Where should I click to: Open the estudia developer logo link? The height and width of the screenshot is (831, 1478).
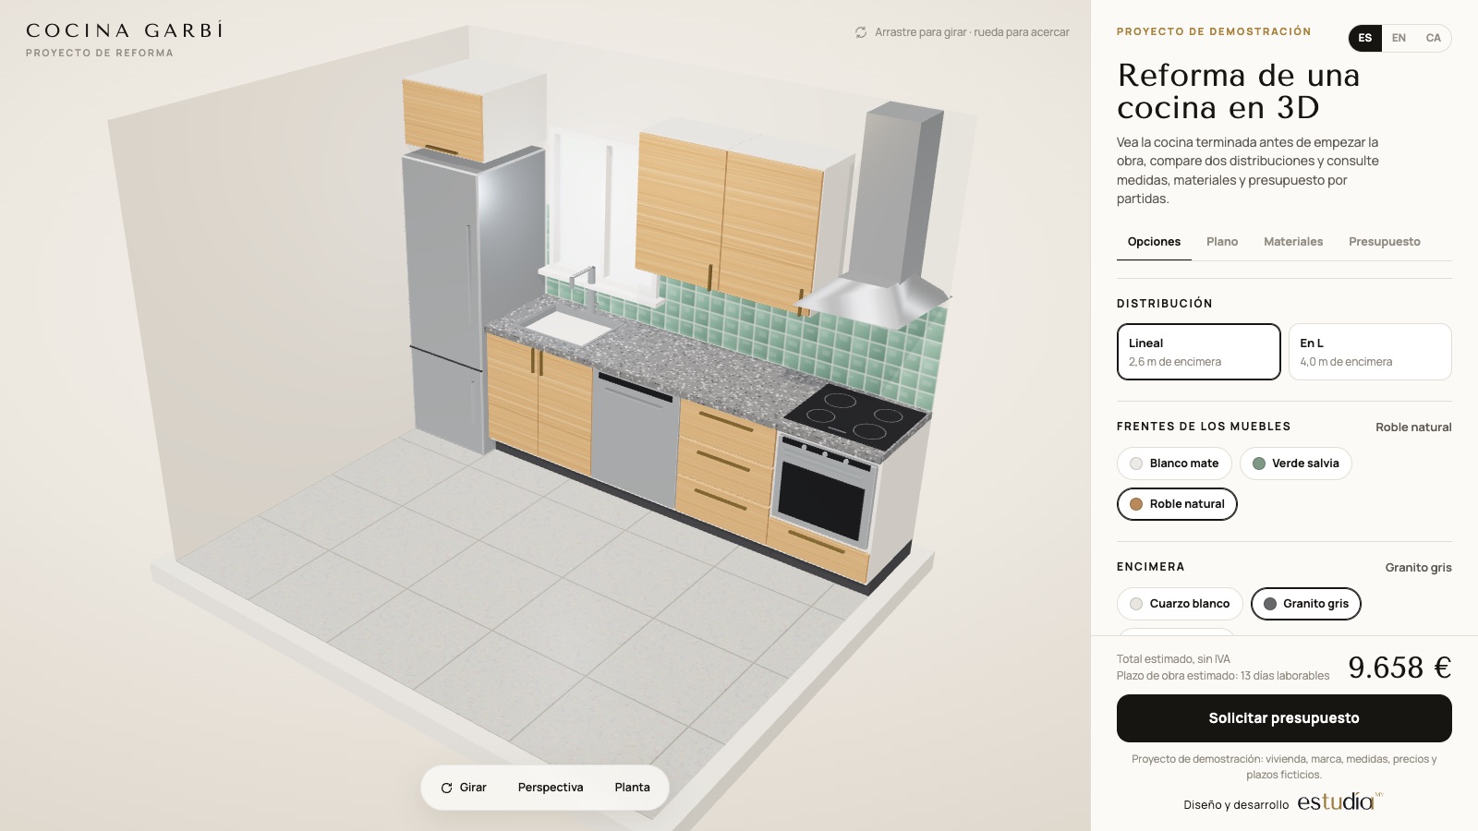[x=1339, y=801]
